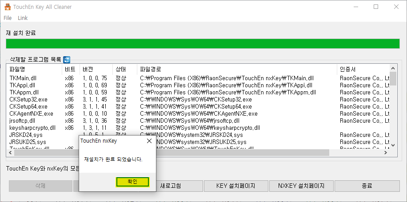Click the 재설치가 완료 되었습니다 message

[x=113, y=159]
